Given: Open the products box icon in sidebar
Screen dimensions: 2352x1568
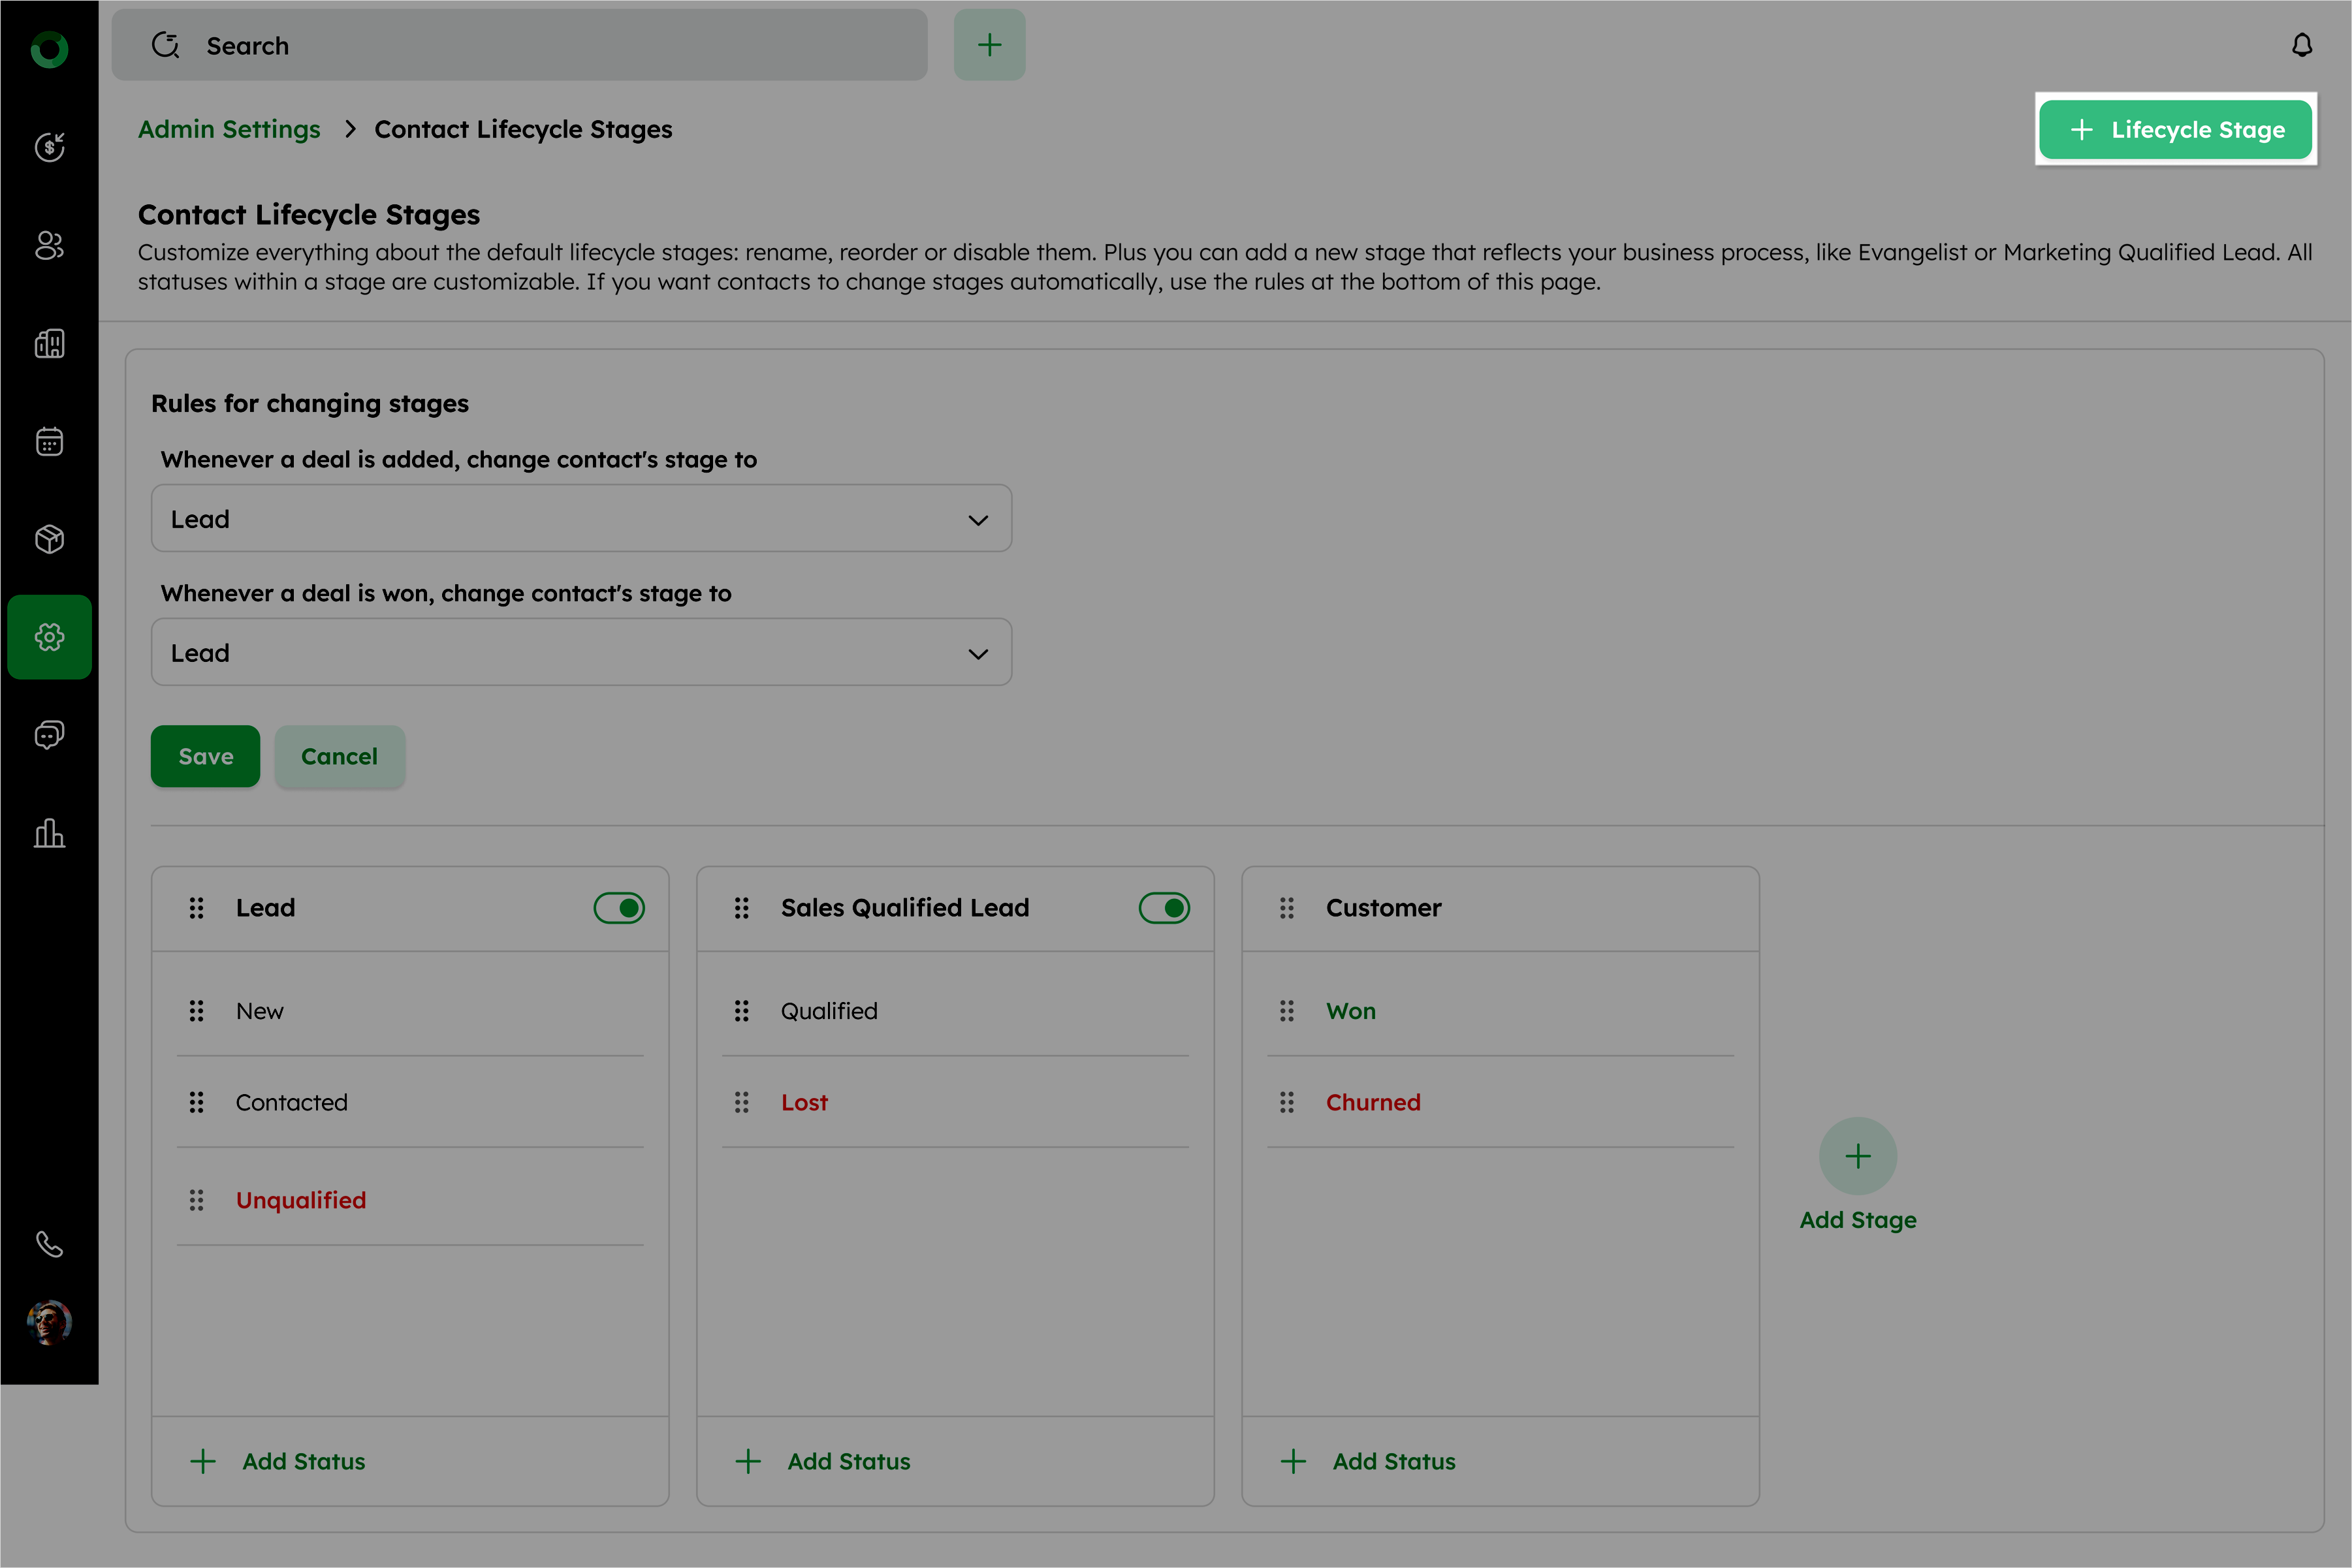Looking at the screenshot, I should [49, 539].
